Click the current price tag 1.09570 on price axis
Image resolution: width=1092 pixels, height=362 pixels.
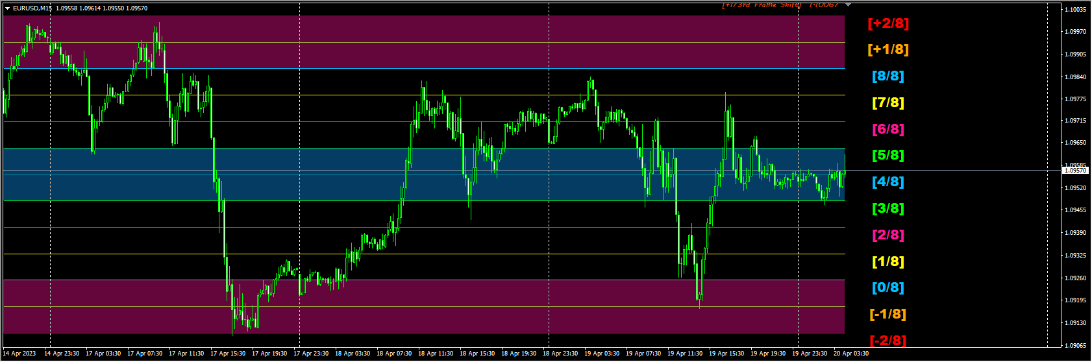click(x=1076, y=171)
